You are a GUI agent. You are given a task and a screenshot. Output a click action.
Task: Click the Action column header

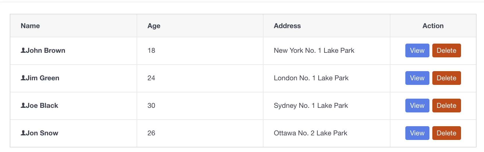[x=433, y=26]
